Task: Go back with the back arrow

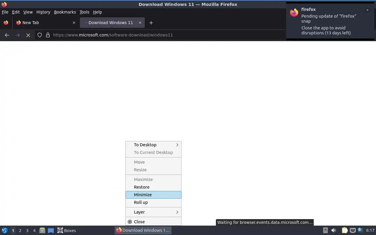Action: click(x=7, y=35)
